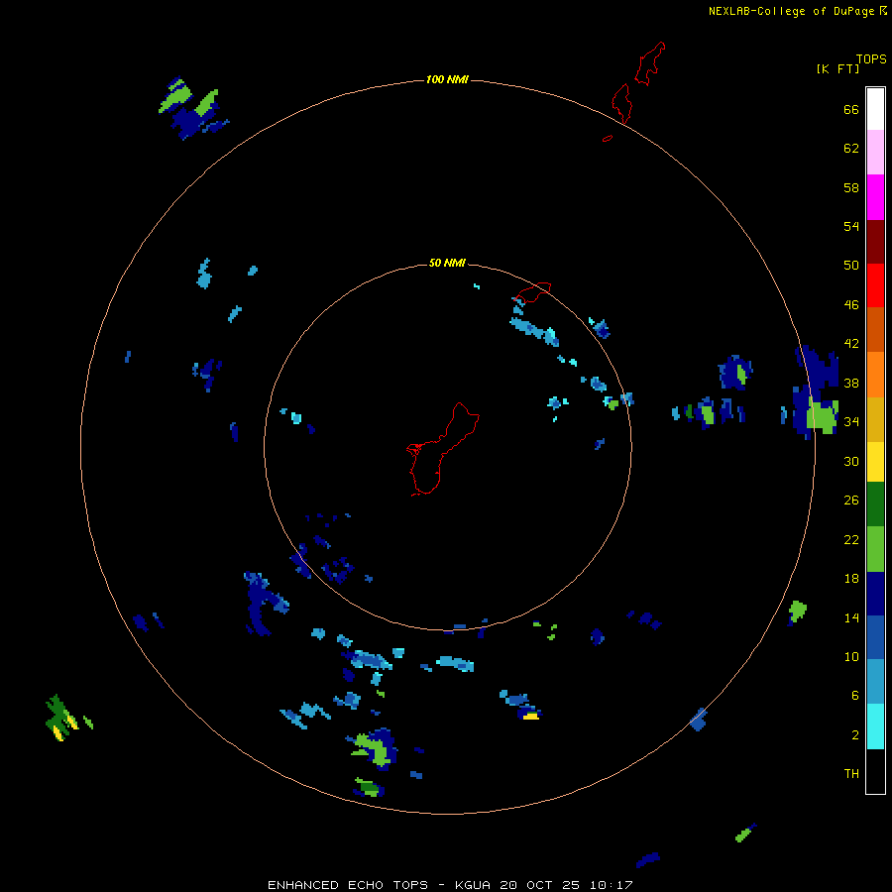Screen dimensions: 892x892
Task: Click the 'TOPS' legend heading
Action: [x=871, y=59]
